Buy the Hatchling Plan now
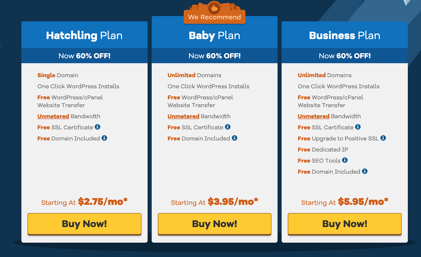Viewport: 421px width, 257px height. (x=84, y=224)
